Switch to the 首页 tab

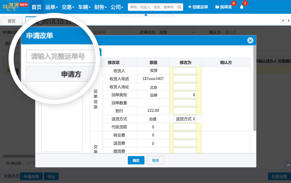point(11,21)
